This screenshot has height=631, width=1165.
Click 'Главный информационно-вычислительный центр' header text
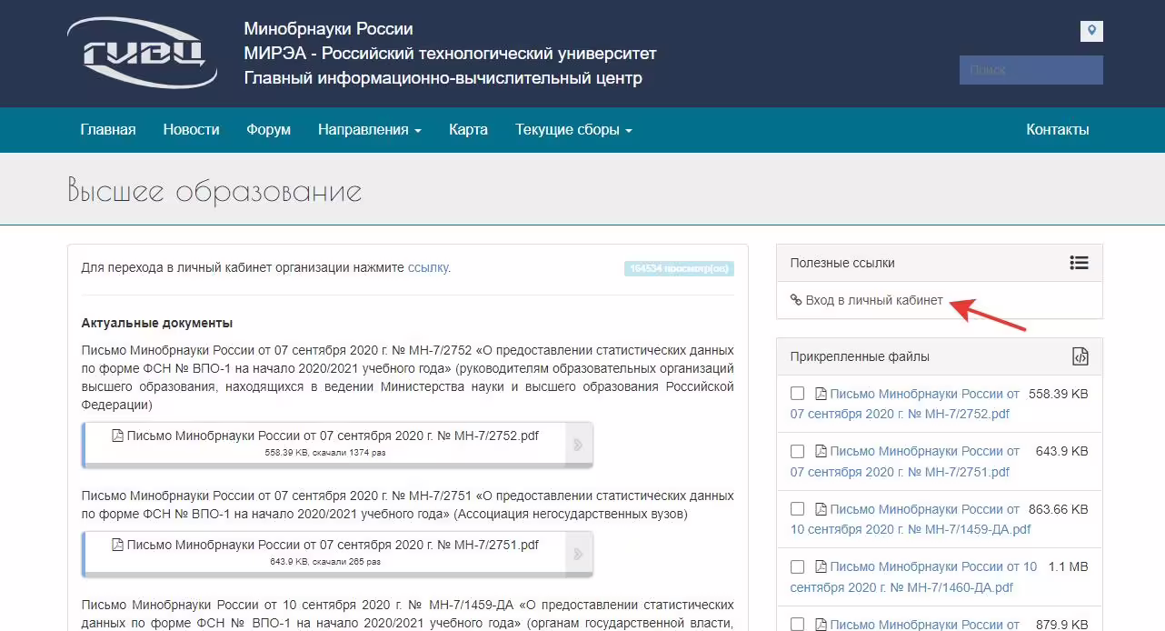[443, 78]
